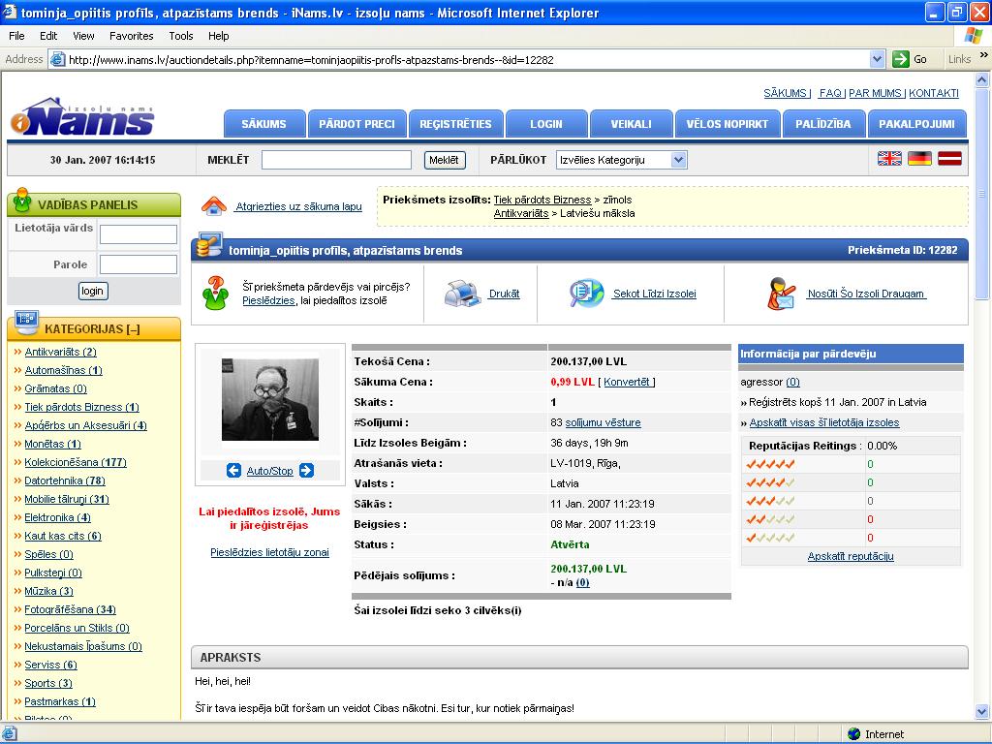Collapse the Kategorijas panel
Viewport: 992px width, 744px height.
point(132,329)
